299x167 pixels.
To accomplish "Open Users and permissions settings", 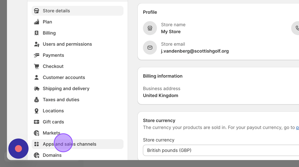I will coord(67,44).
